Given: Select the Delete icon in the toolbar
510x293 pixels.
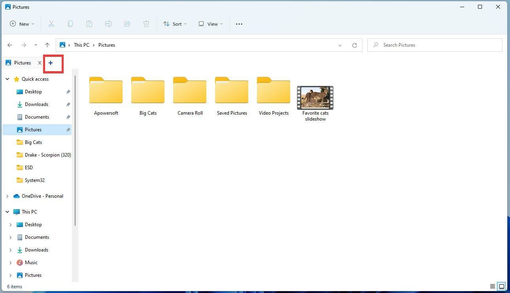Looking at the screenshot, I should [x=146, y=24].
